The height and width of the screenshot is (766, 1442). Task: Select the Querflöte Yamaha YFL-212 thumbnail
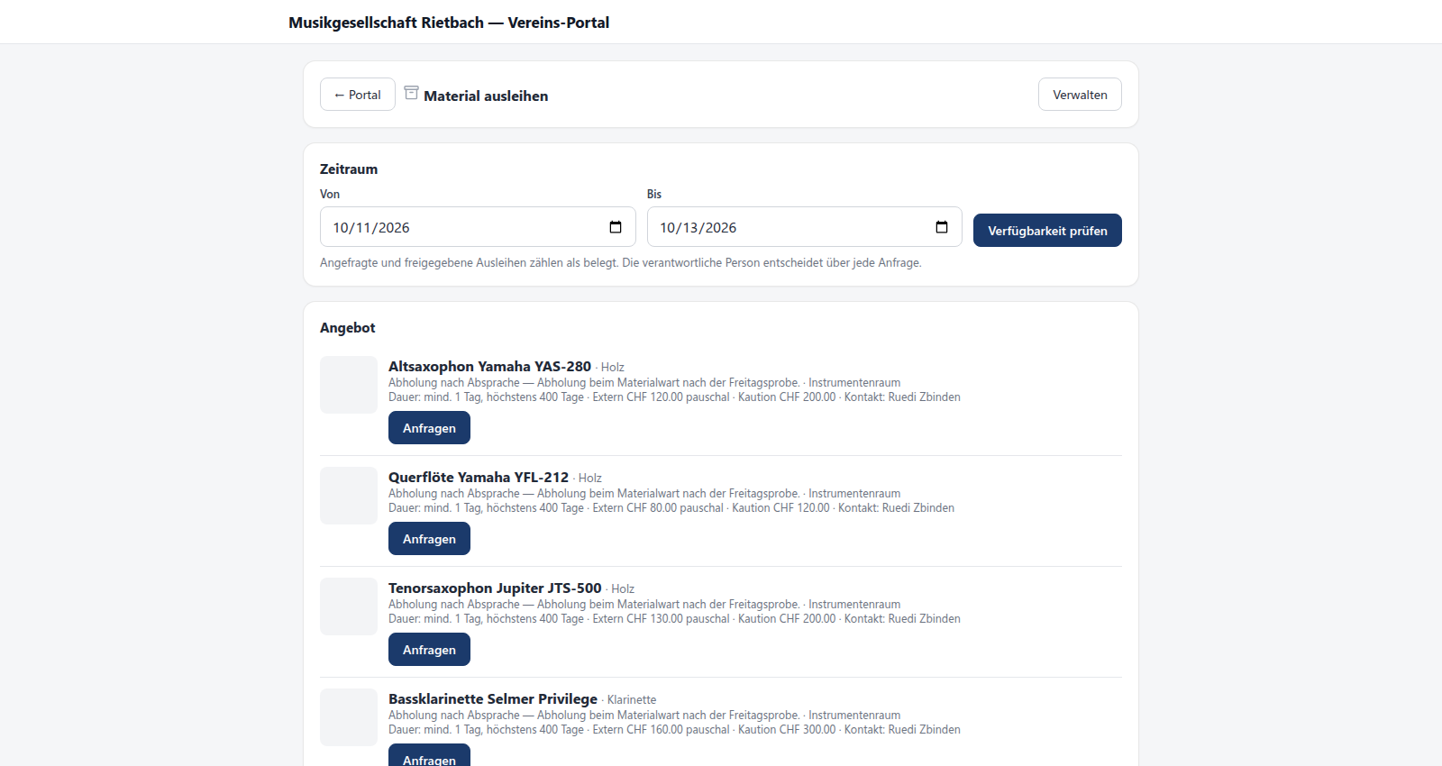[x=349, y=496]
